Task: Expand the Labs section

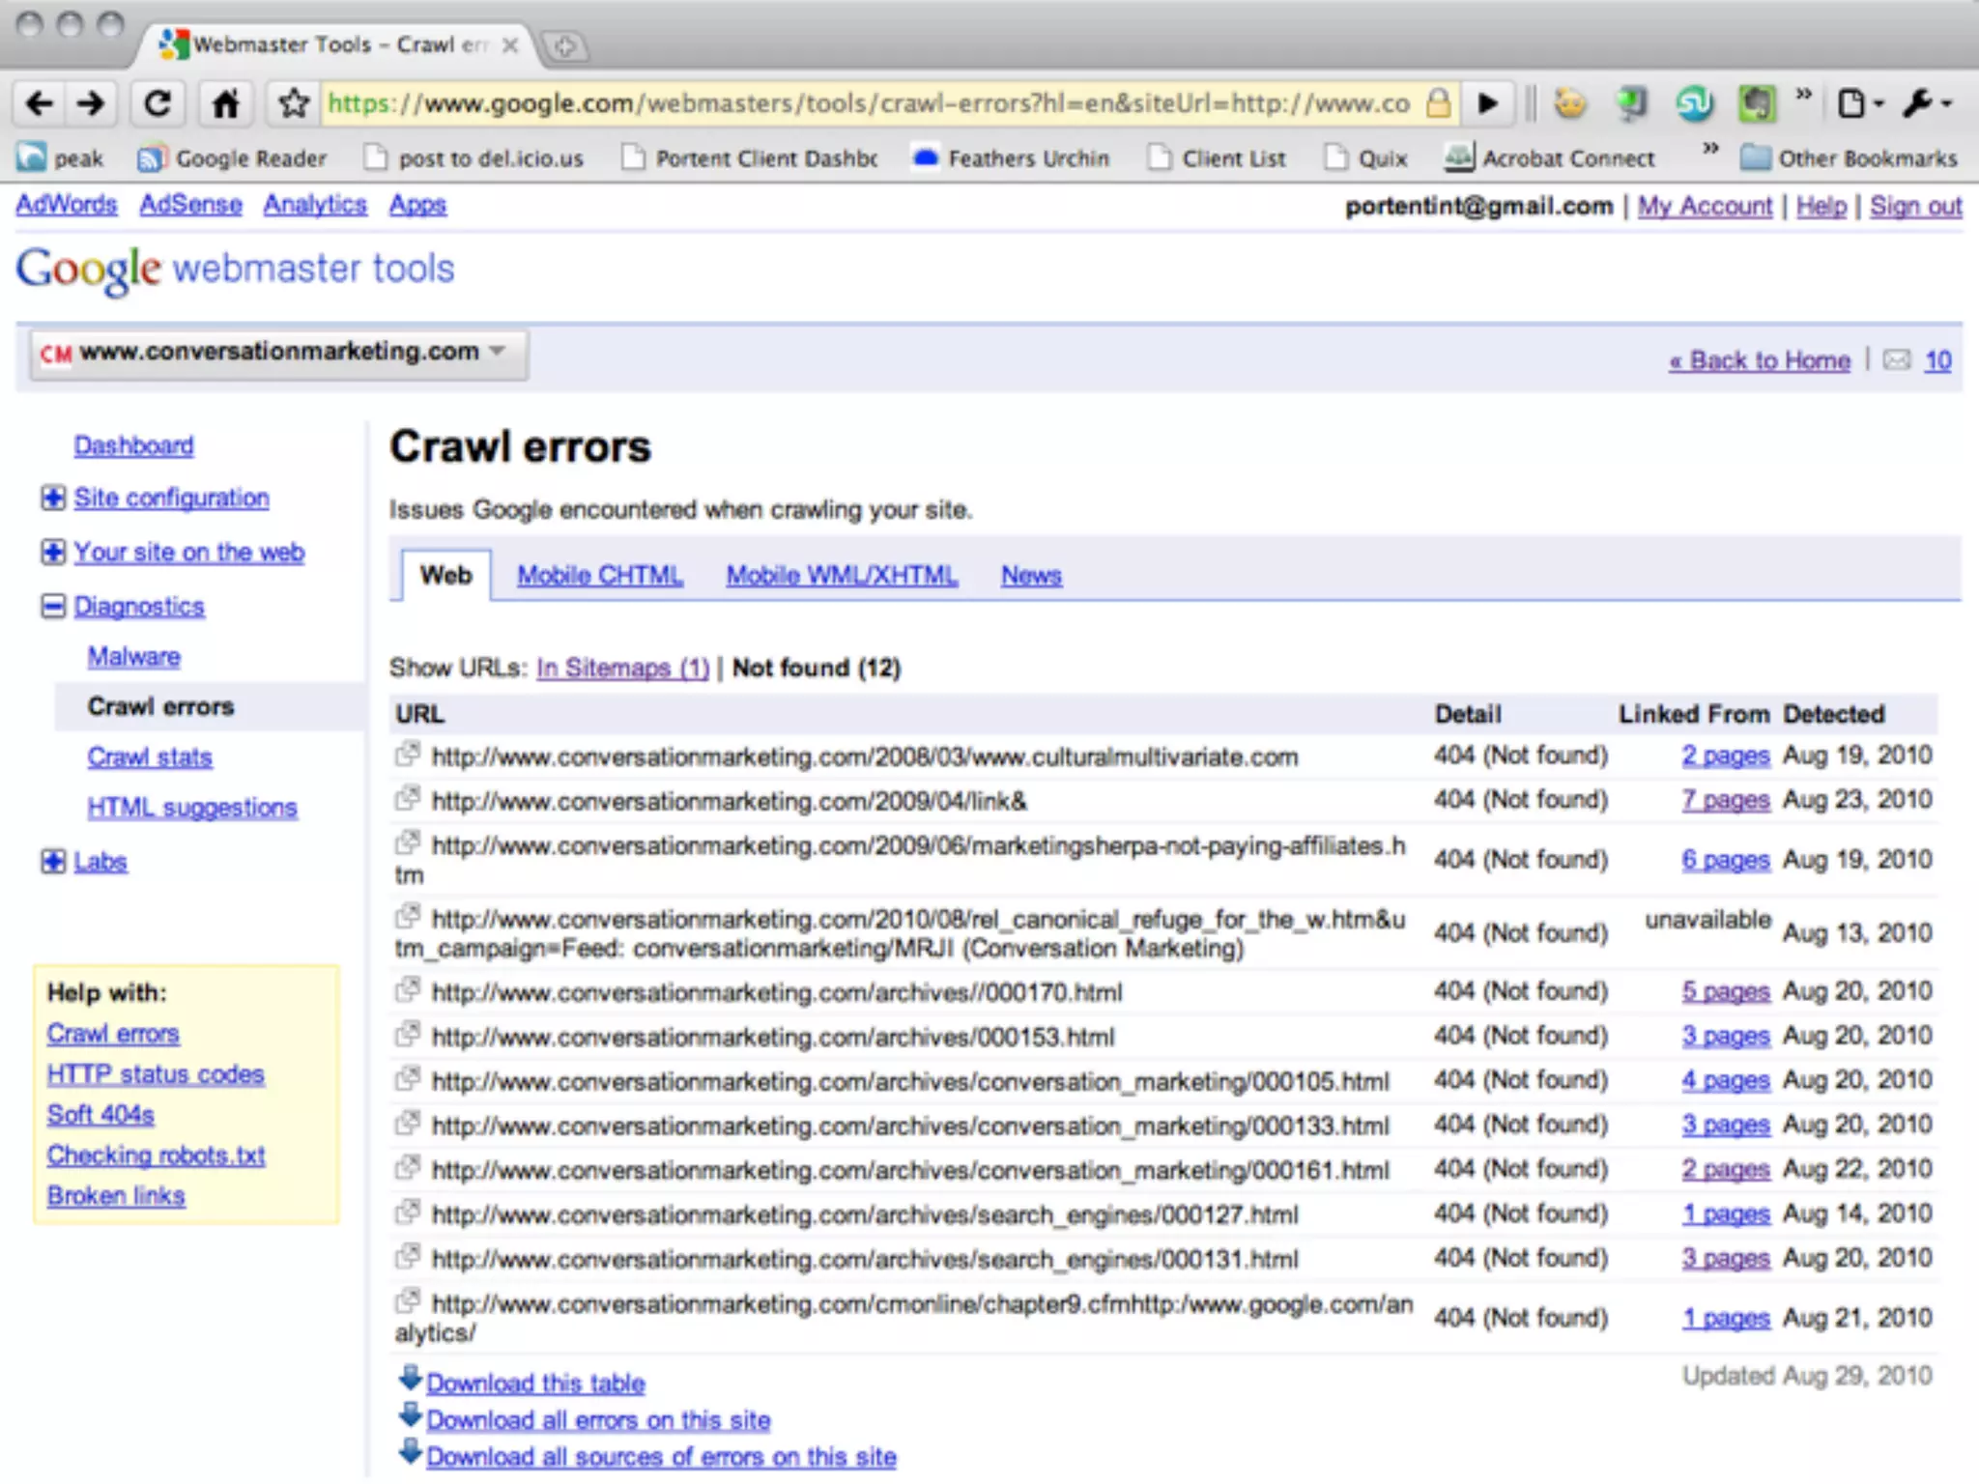Action: coord(53,861)
